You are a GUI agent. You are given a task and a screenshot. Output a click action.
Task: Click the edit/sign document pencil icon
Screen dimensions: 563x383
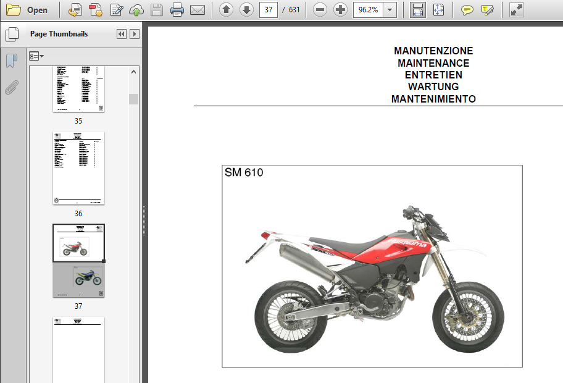(116, 10)
